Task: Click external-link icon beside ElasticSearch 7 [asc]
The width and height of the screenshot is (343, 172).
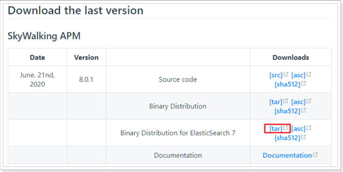Action: [309, 128]
